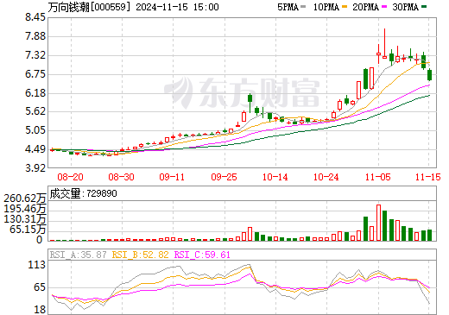The width and height of the screenshot is (449, 315).
Task: Click the 30PMA legend label
Action: click(x=405, y=7)
